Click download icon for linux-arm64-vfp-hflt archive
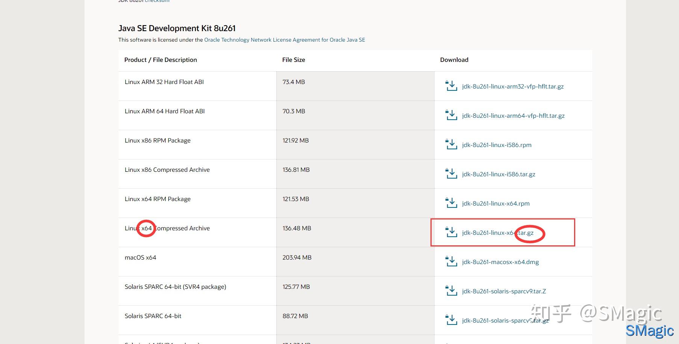679x344 pixels. click(x=451, y=115)
